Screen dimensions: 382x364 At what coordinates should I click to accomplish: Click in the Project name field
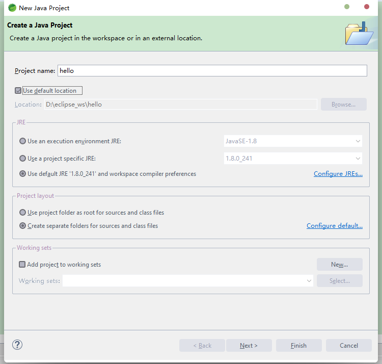(212, 71)
